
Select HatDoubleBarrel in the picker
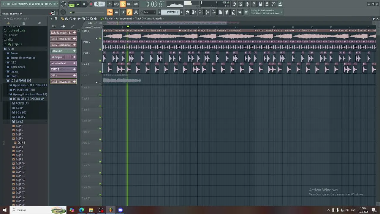[63, 63]
